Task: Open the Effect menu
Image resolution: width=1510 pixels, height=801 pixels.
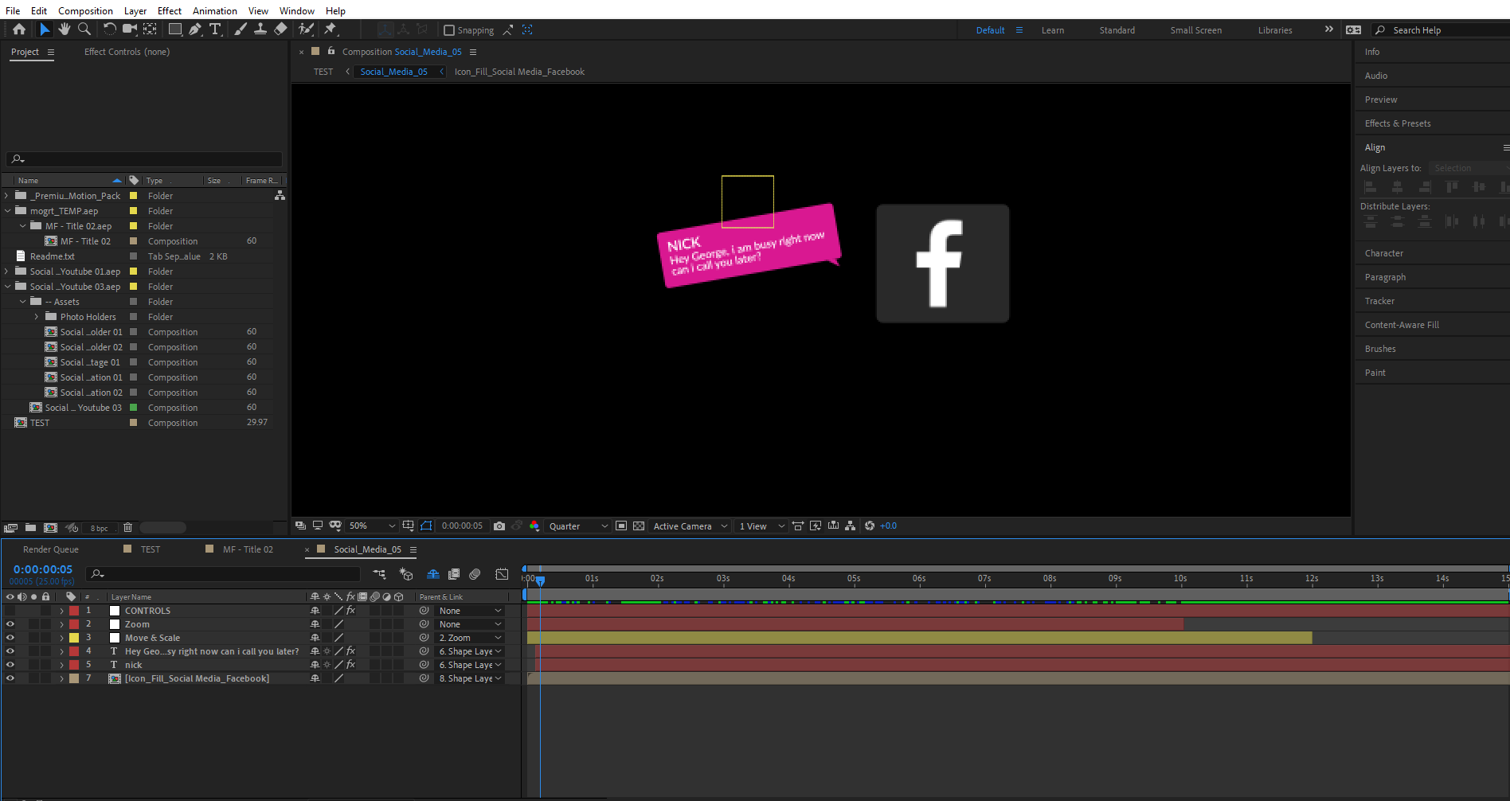Action: coord(170,10)
